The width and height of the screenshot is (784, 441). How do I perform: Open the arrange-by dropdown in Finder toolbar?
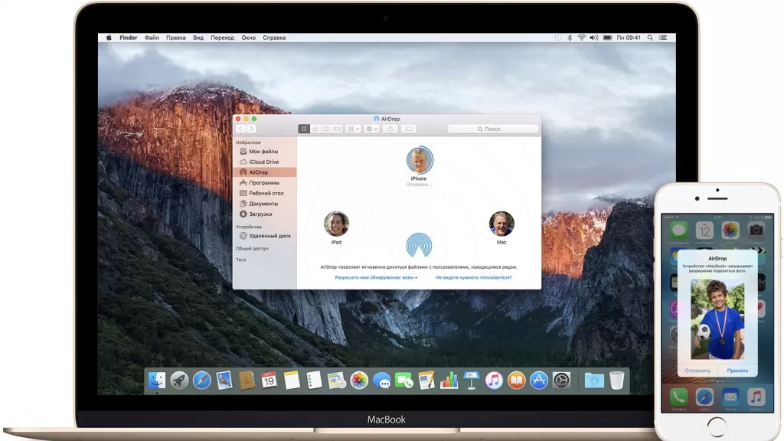point(353,129)
